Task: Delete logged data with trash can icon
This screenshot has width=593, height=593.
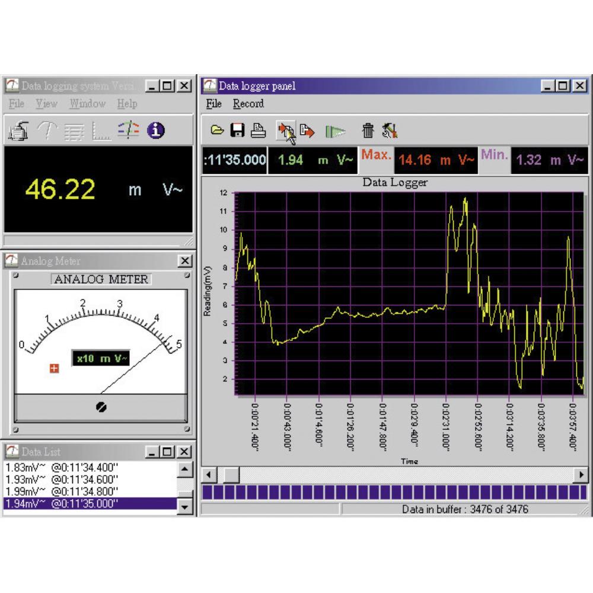Action: 368,130
